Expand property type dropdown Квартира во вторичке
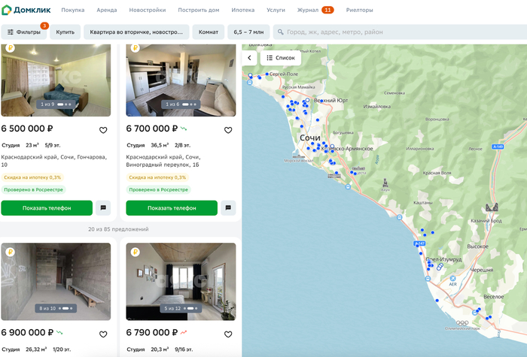The height and width of the screenshot is (357, 527). [136, 32]
